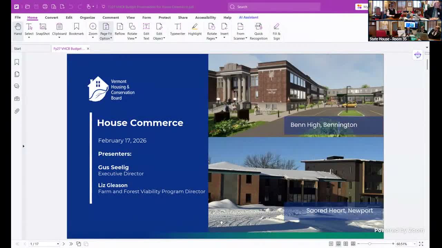Toggle the comments side panel
Image resolution: width=442 pixels, height=248 pixels.
pos(17,86)
